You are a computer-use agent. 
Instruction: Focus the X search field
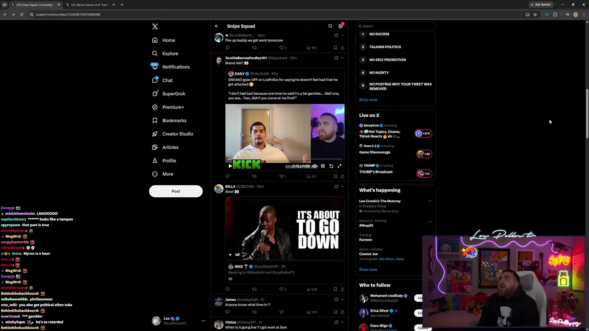pos(396,26)
